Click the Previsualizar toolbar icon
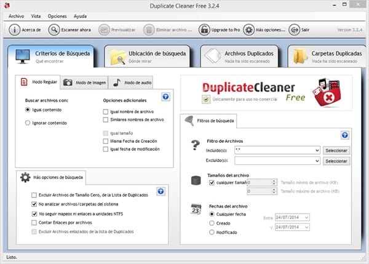 point(104,30)
